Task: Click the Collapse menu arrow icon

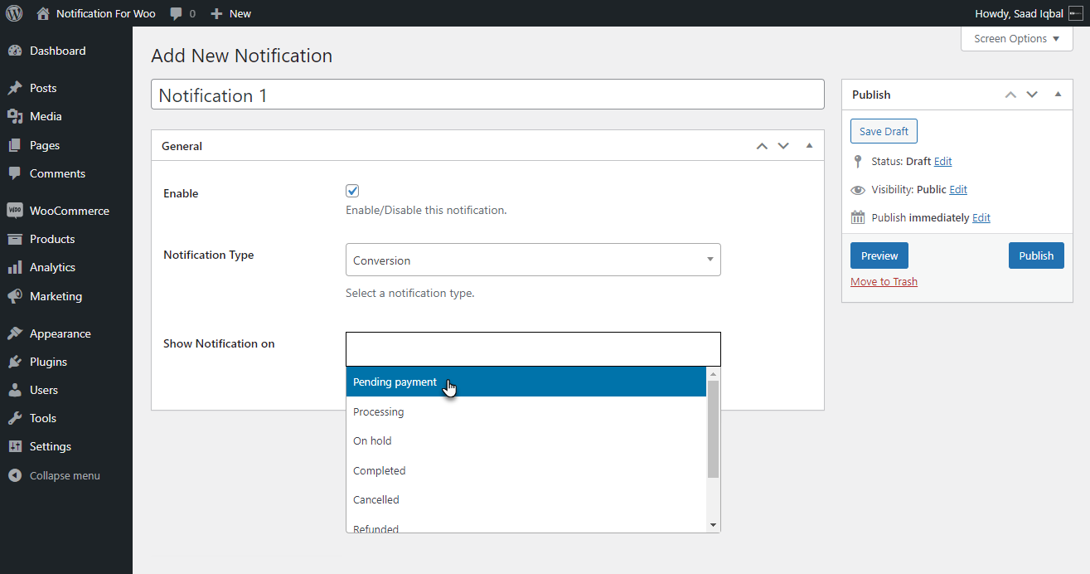Action: pos(15,475)
